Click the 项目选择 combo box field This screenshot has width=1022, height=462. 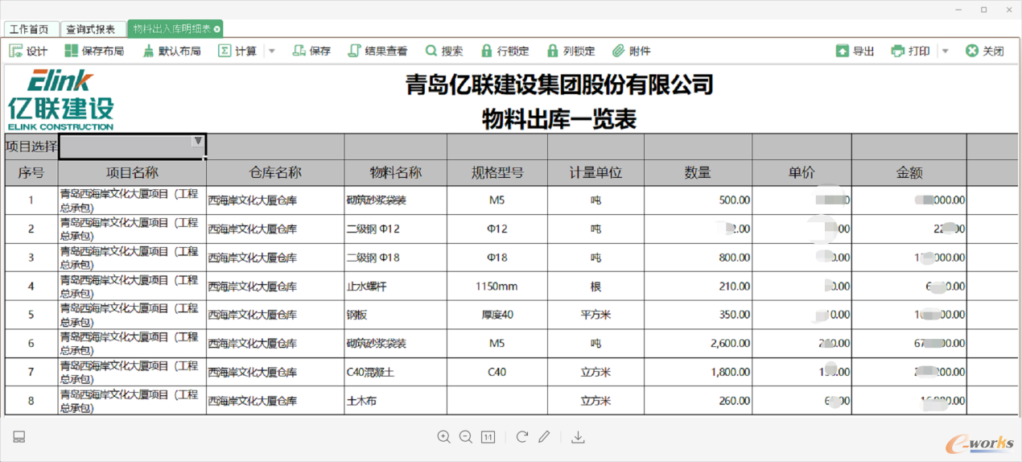[132, 146]
